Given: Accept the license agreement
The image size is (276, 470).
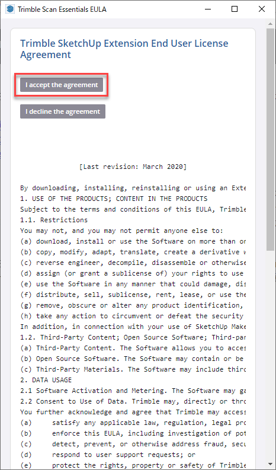Looking at the screenshot, I should pyautogui.click(x=62, y=85).
